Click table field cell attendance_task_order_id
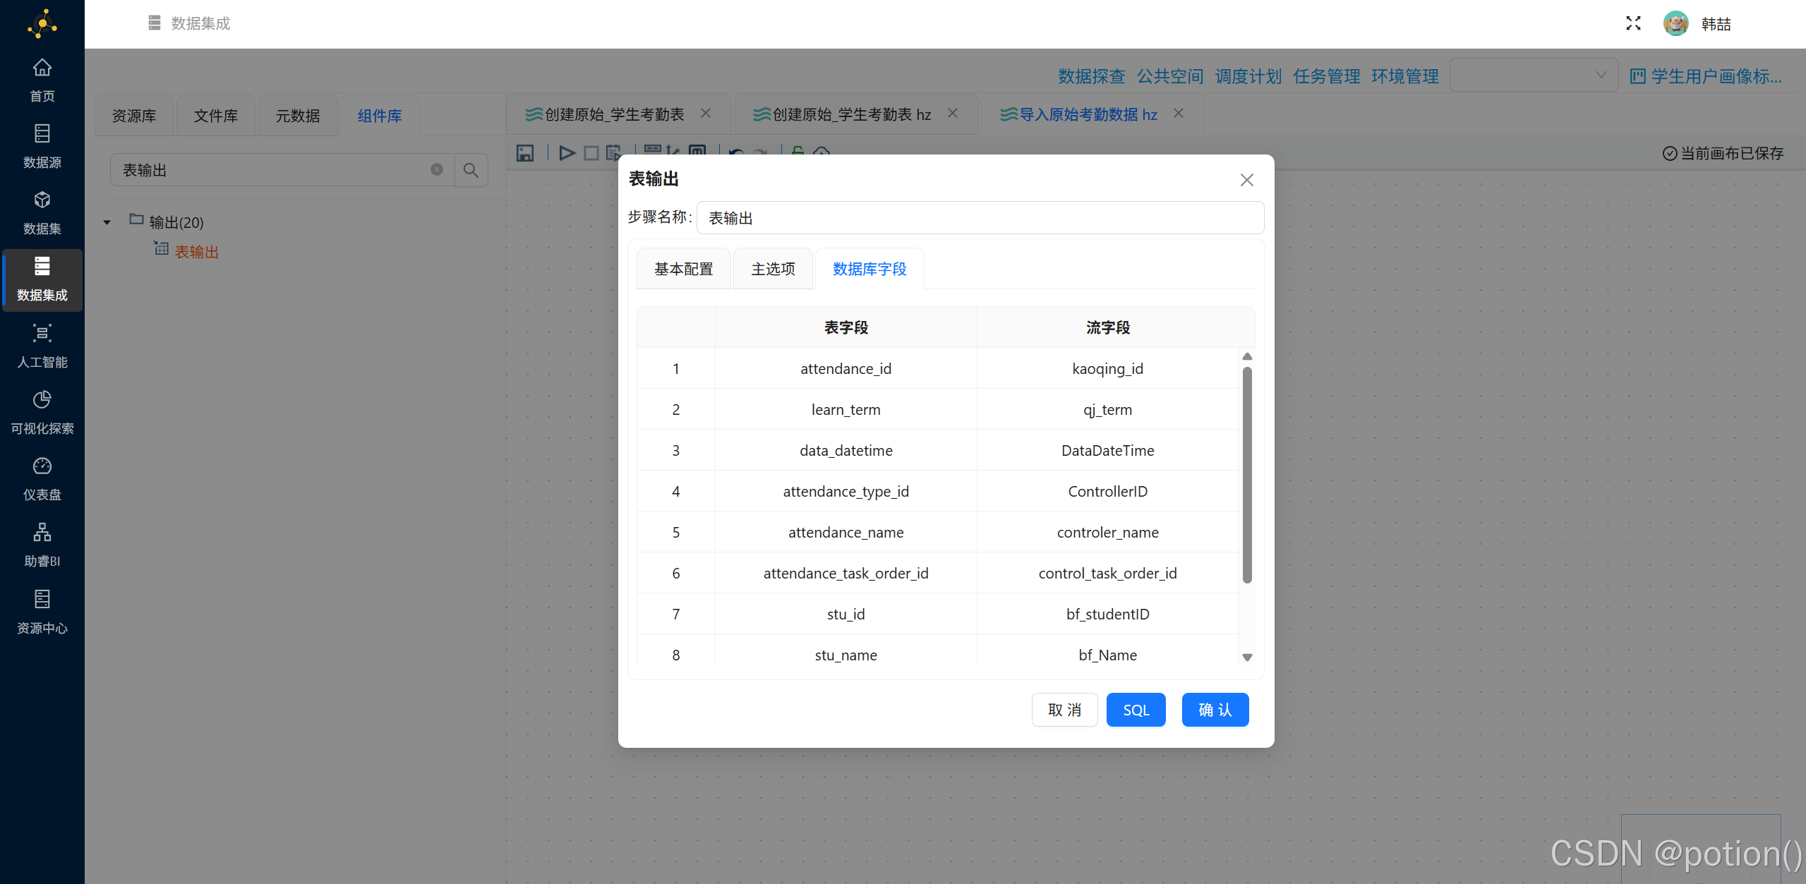1806x884 pixels. point(845,573)
